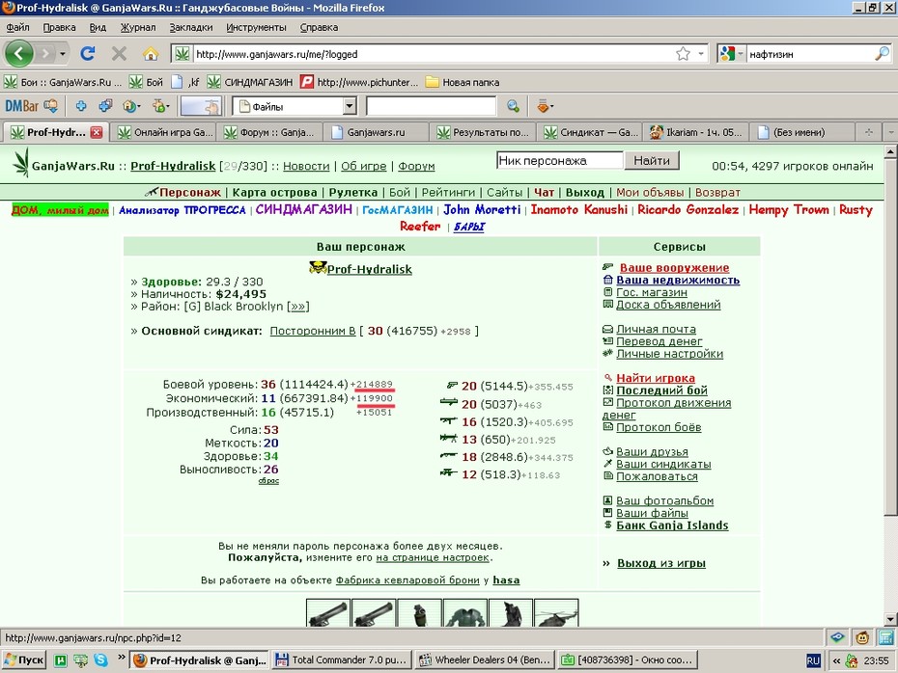
Task: Open the helicopter equipment thumbnail
Action: tap(556, 613)
